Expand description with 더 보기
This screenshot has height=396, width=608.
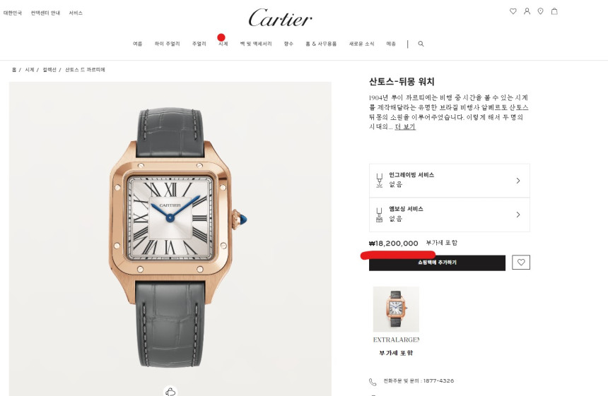(405, 126)
